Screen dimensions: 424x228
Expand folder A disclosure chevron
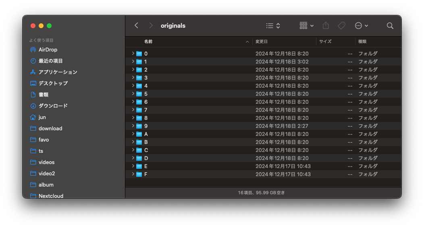(133, 134)
